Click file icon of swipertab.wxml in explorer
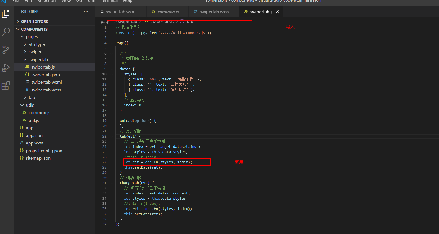The height and width of the screenshot is (234, 439). [x=28, y=82]
